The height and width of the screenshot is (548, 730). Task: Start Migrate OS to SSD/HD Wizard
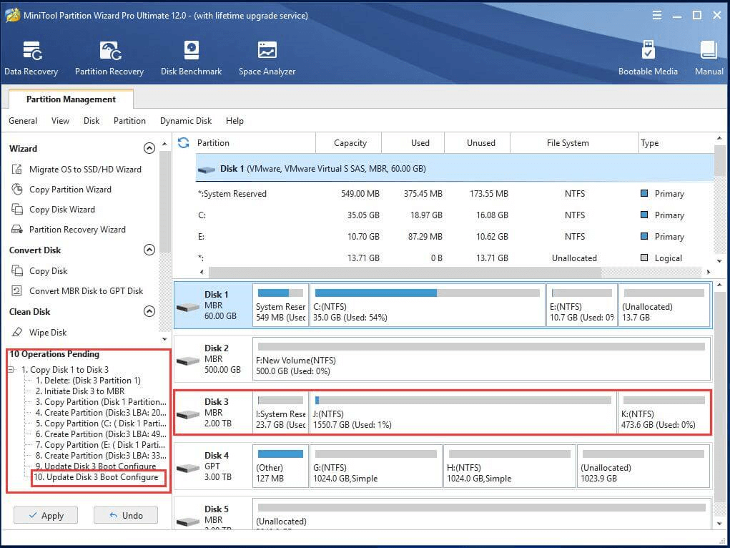[85, 170]
